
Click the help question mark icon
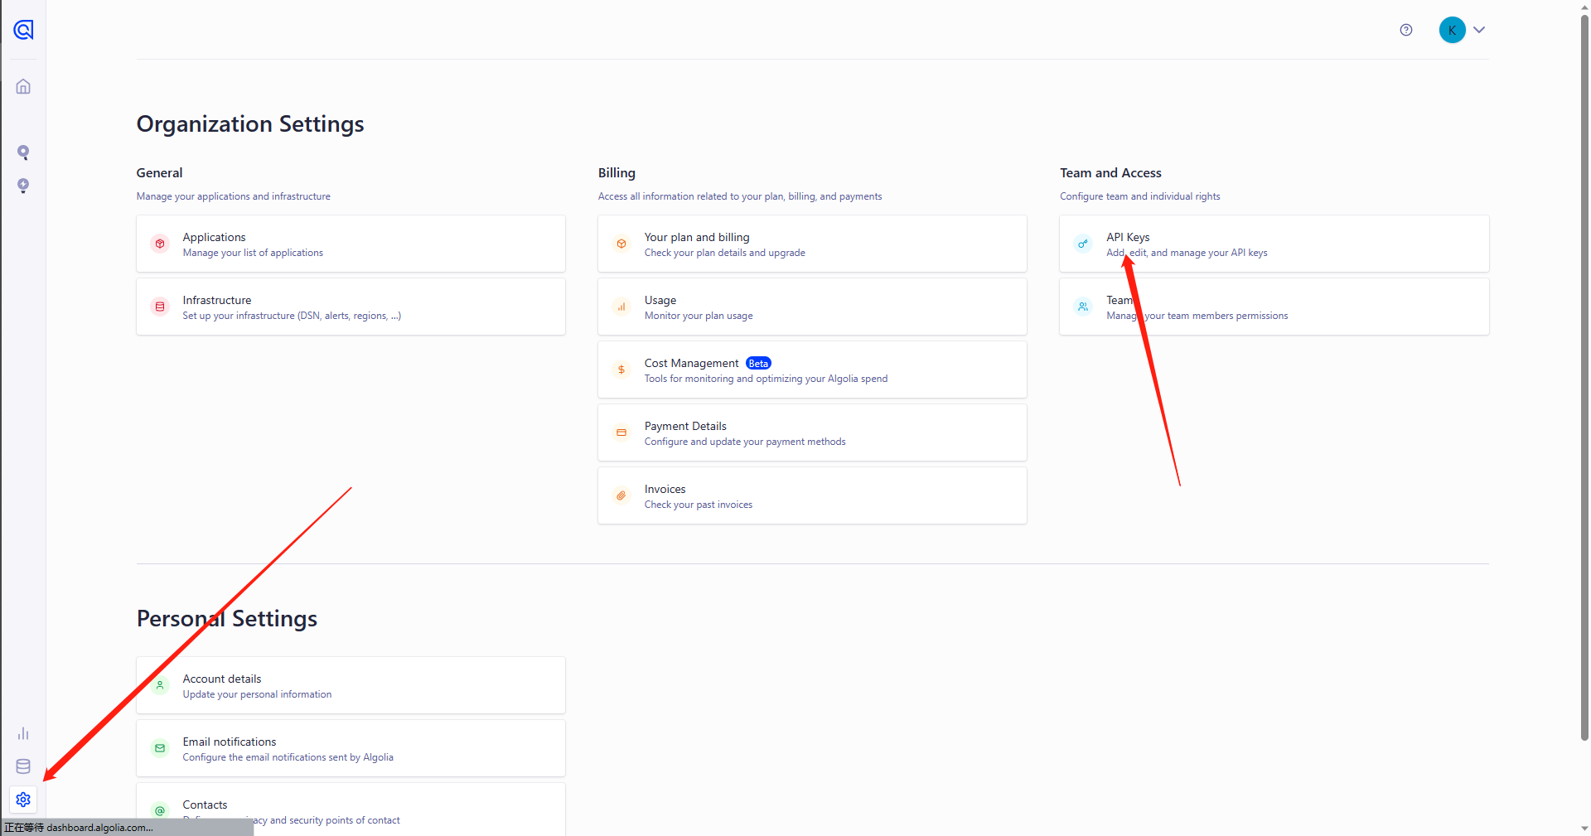click(1406, 30)
